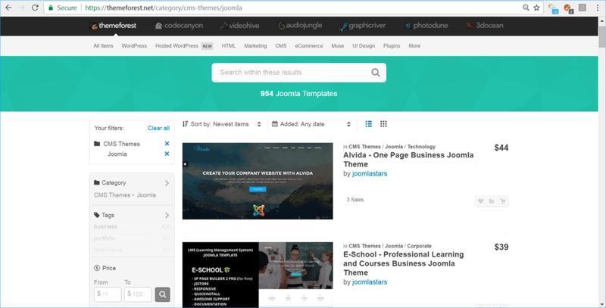Open Muse category menu
Screen dimensions: 606x308
click(337, 45)
